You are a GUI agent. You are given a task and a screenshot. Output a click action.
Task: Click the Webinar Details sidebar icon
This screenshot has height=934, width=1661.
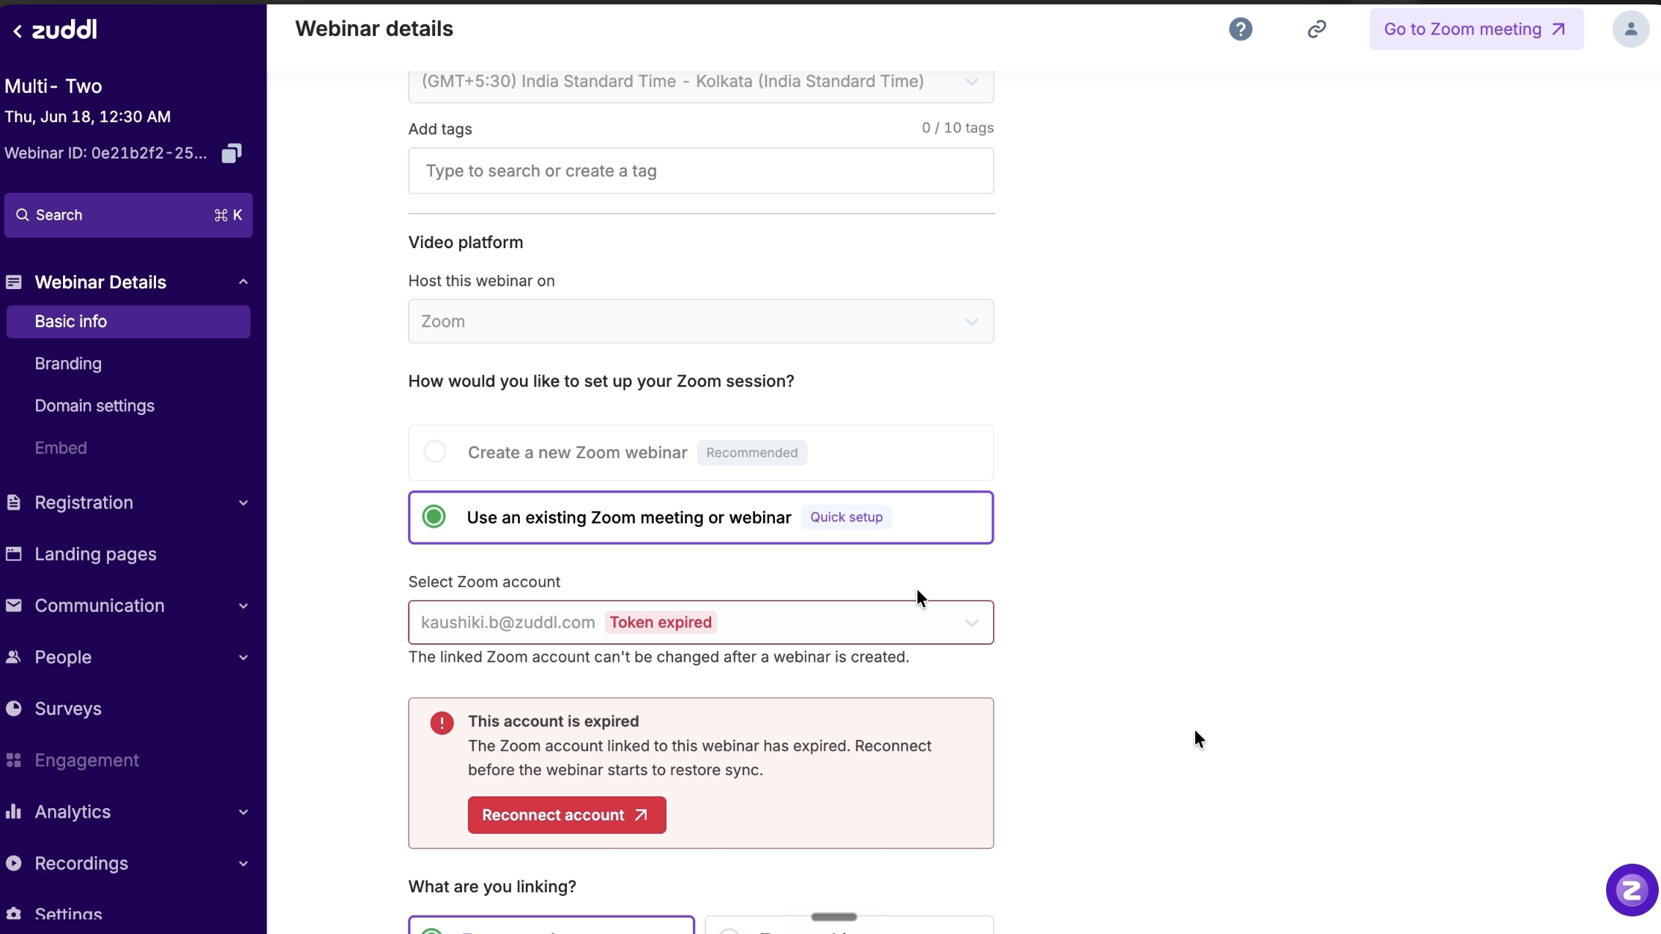coord(14,282)
